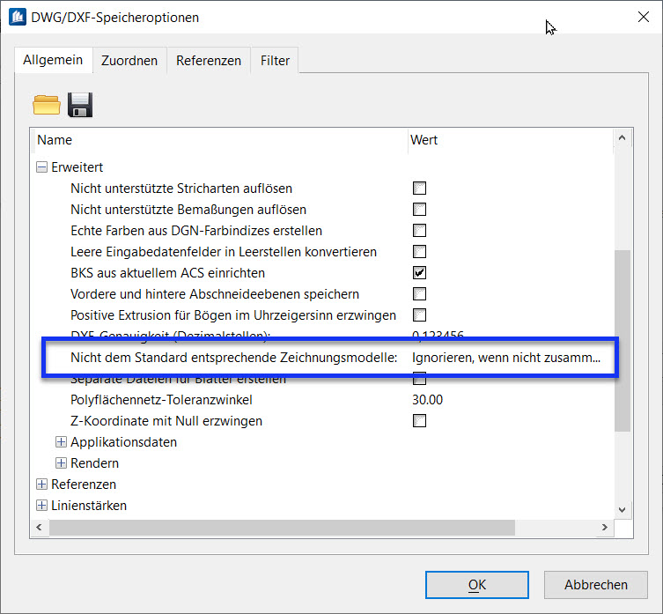Enable Nicht unterstützte Bemaßungen auflösen checkbox

419,210
